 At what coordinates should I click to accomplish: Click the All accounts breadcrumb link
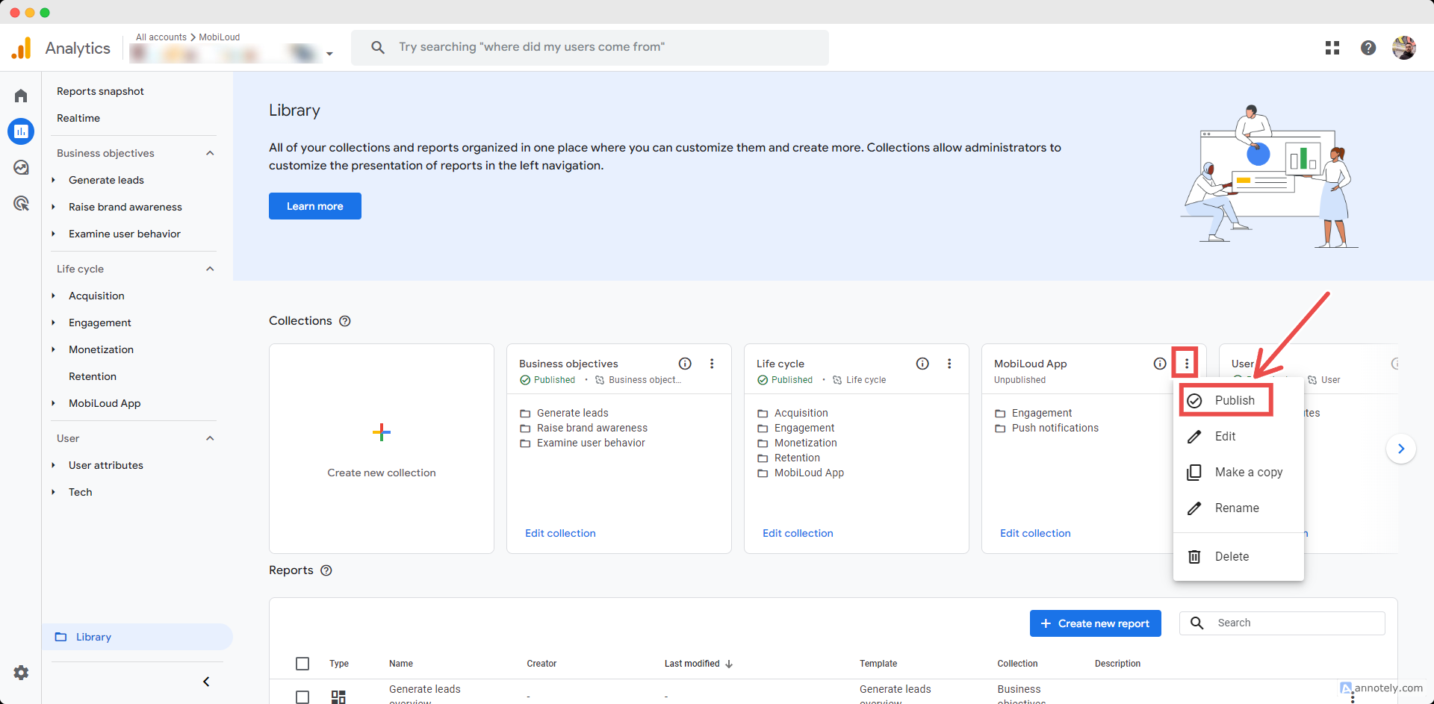(x=161, y=37)
